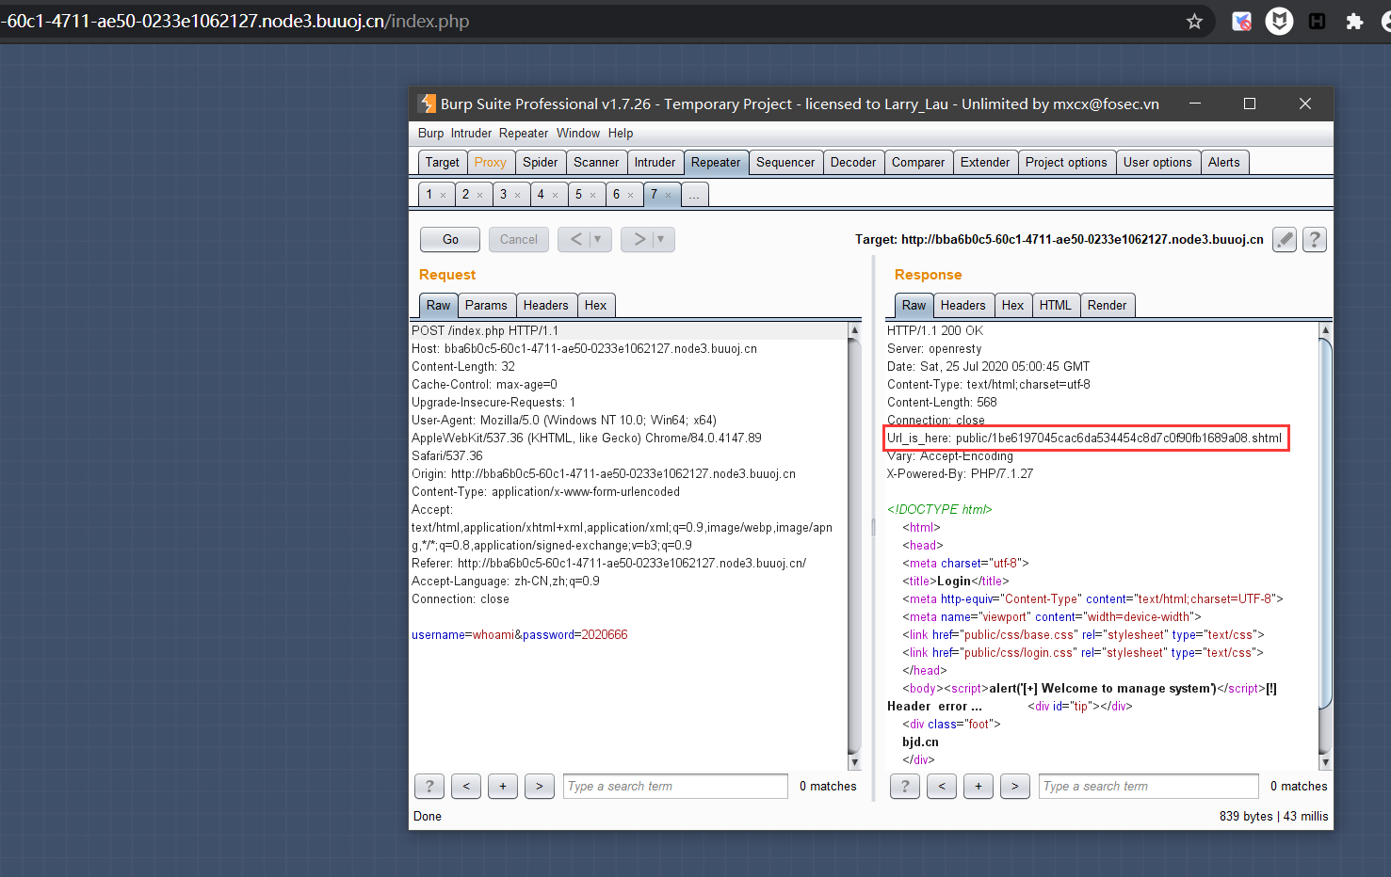1391x877 pixels.
Task: Open the Repeater menu
Action: [523, 133]
